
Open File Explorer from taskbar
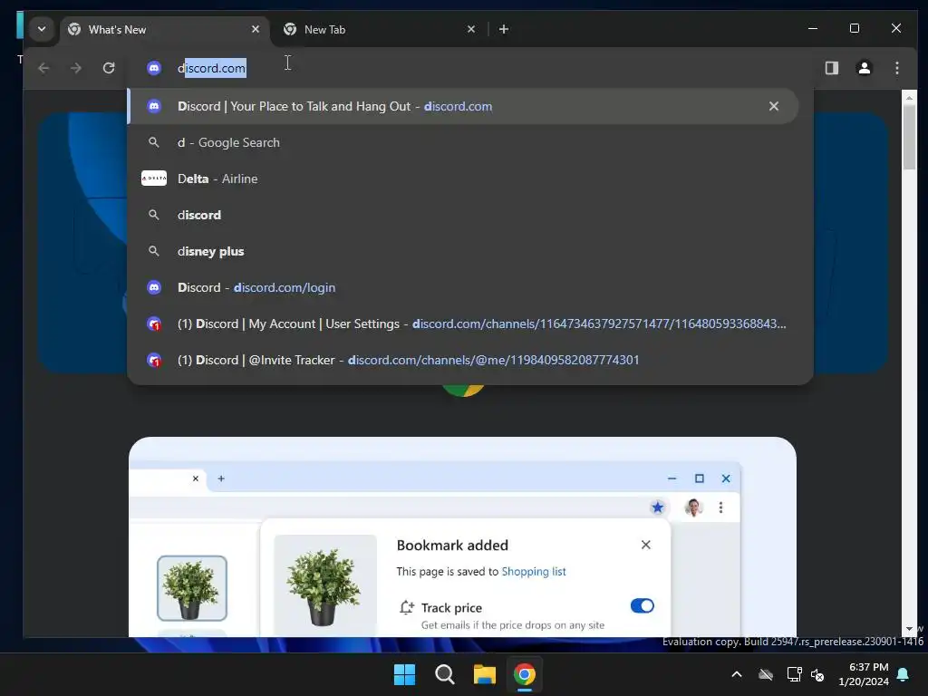484,674
